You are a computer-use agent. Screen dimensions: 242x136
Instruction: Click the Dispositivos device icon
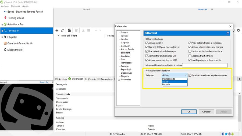click(x=5, y=50)
